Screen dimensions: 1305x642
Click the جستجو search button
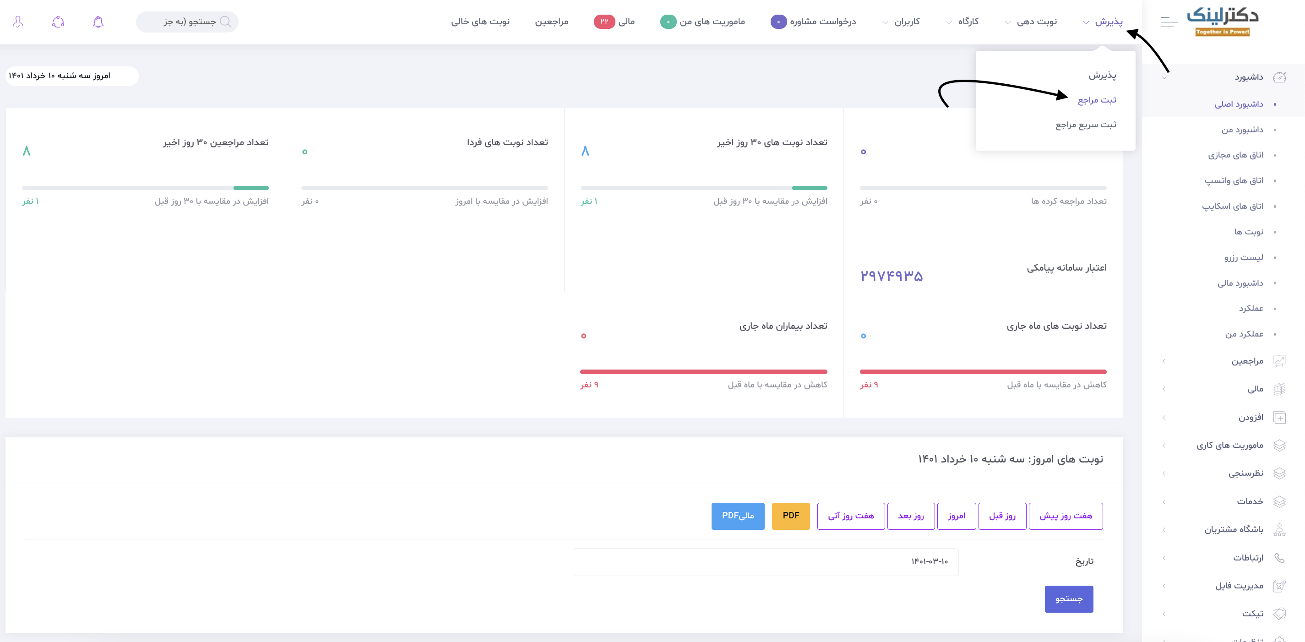pyautogui.click(x=1069, y=599)
